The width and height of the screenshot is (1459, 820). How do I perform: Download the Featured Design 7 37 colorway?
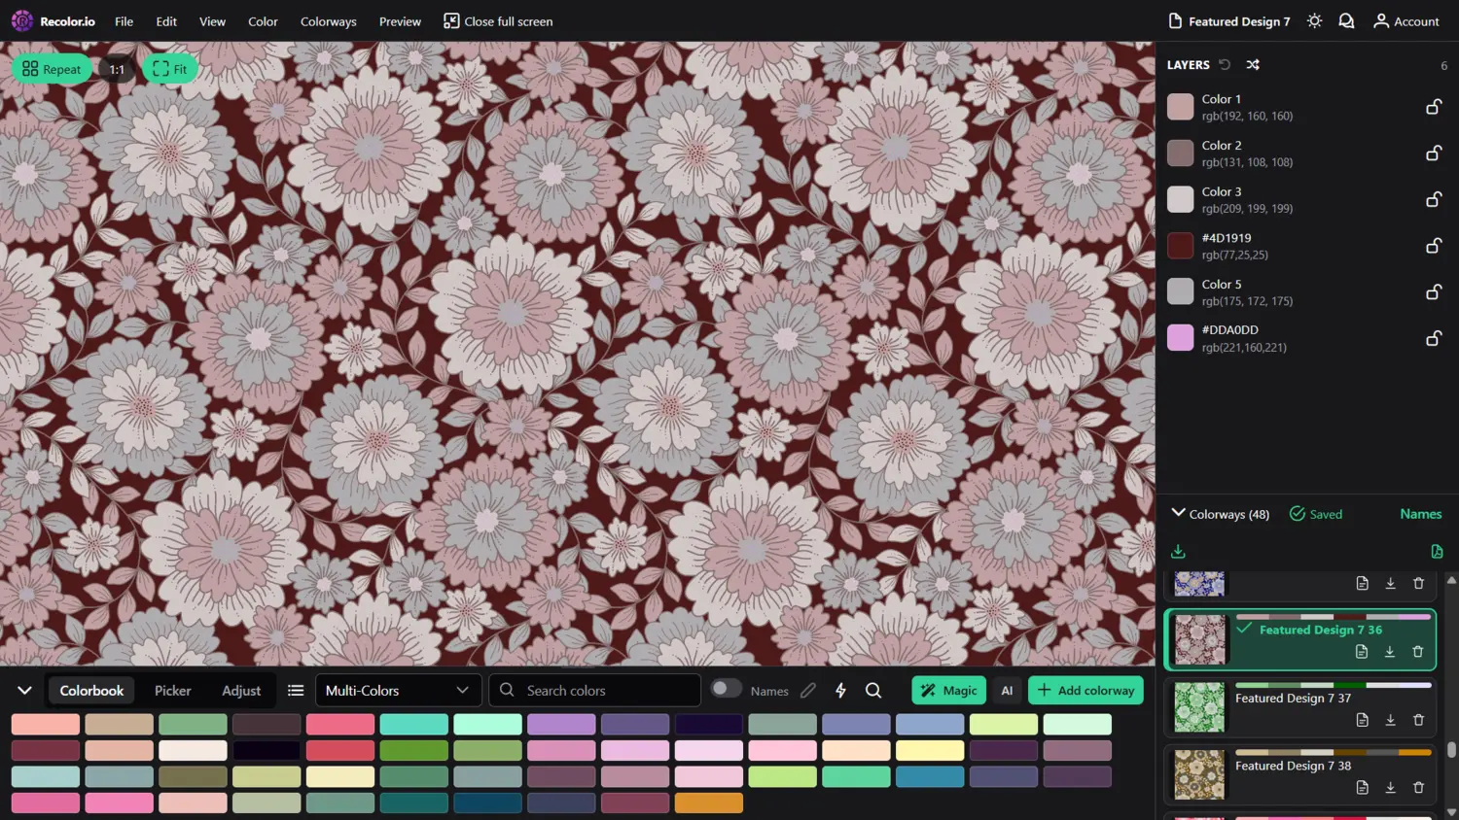tap(1390, 720)
